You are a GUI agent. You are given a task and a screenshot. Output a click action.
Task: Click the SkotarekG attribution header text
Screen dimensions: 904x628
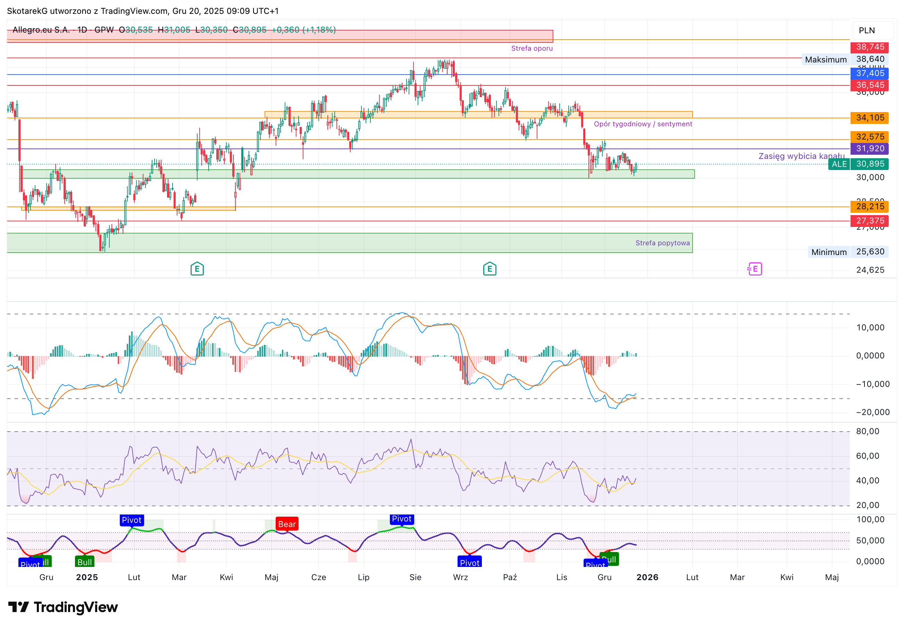pyautogui.click(x=143, y=11)
